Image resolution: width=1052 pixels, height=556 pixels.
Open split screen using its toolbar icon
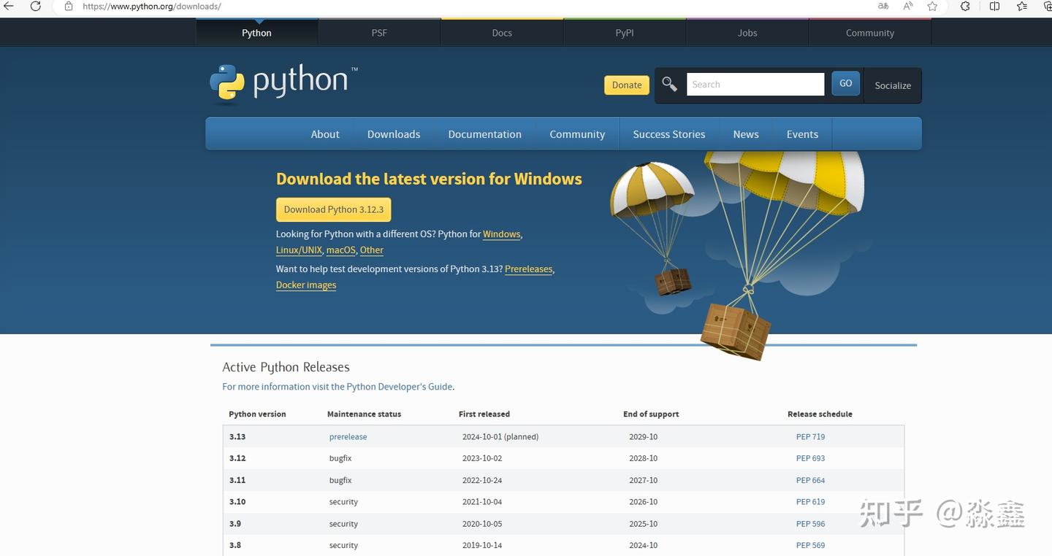[x=994, y=6]
